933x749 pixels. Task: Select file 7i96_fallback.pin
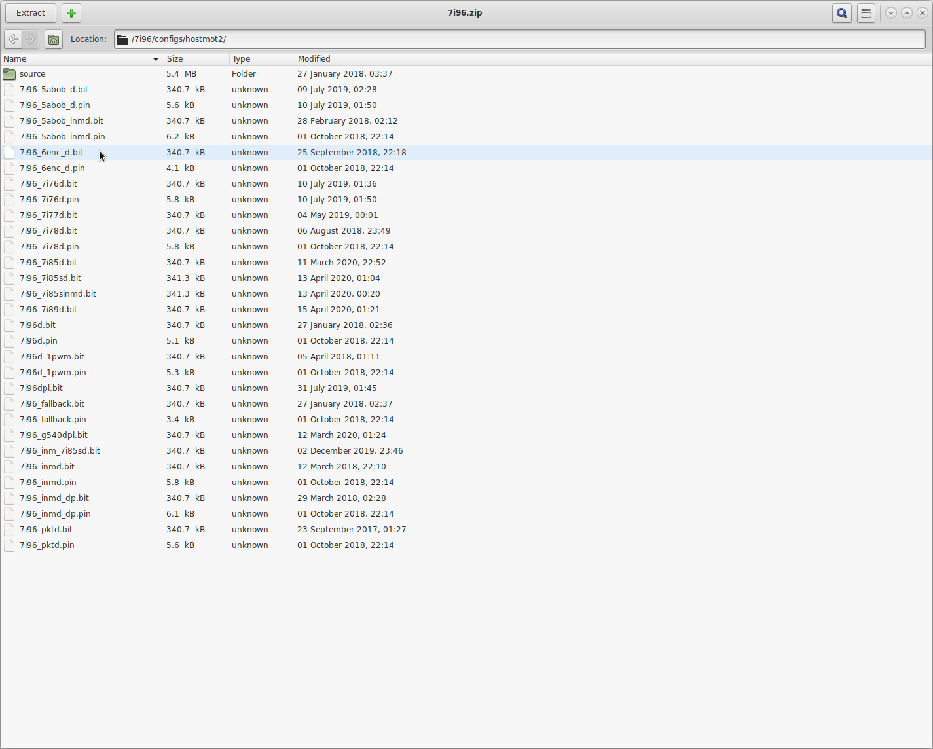point(53,420)
